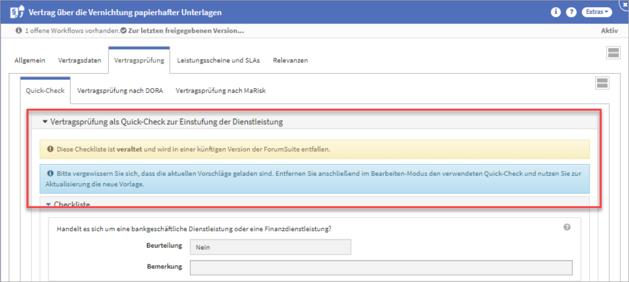Switch to the Allgemein tab
The height and width of the screenshot is (282, 629).
(x=30, y=61)
